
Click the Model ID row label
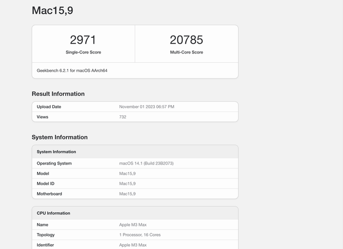[x=46, y=184]
